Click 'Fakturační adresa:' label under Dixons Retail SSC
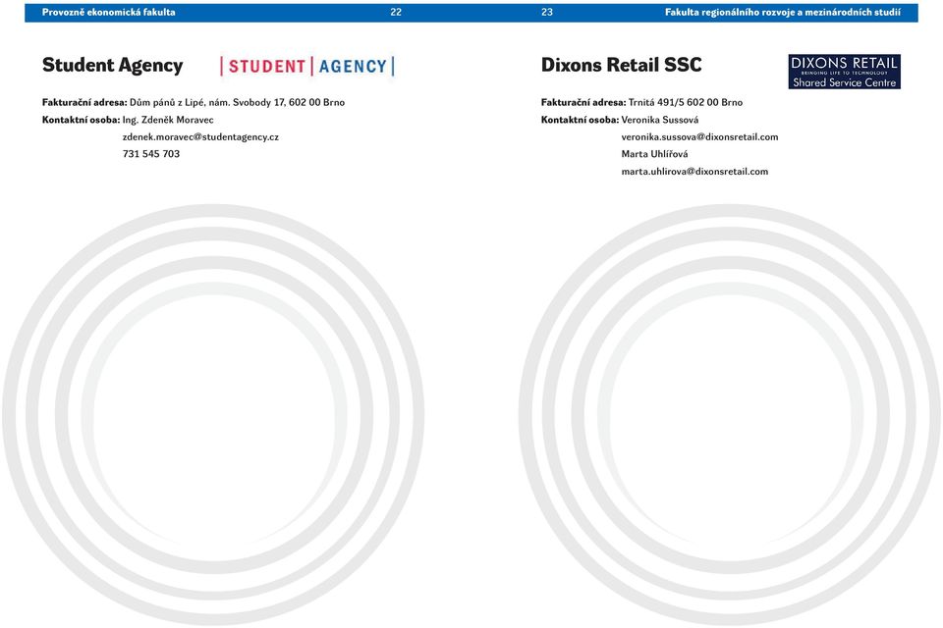 583,103
